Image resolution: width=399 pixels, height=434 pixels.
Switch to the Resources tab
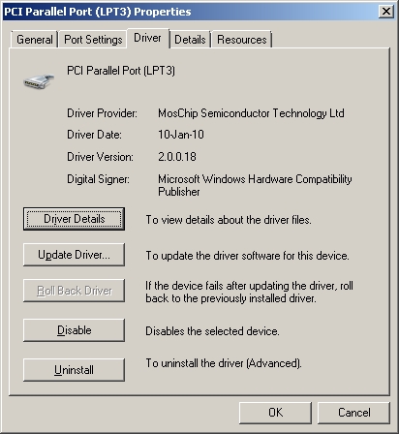[242, 40]
